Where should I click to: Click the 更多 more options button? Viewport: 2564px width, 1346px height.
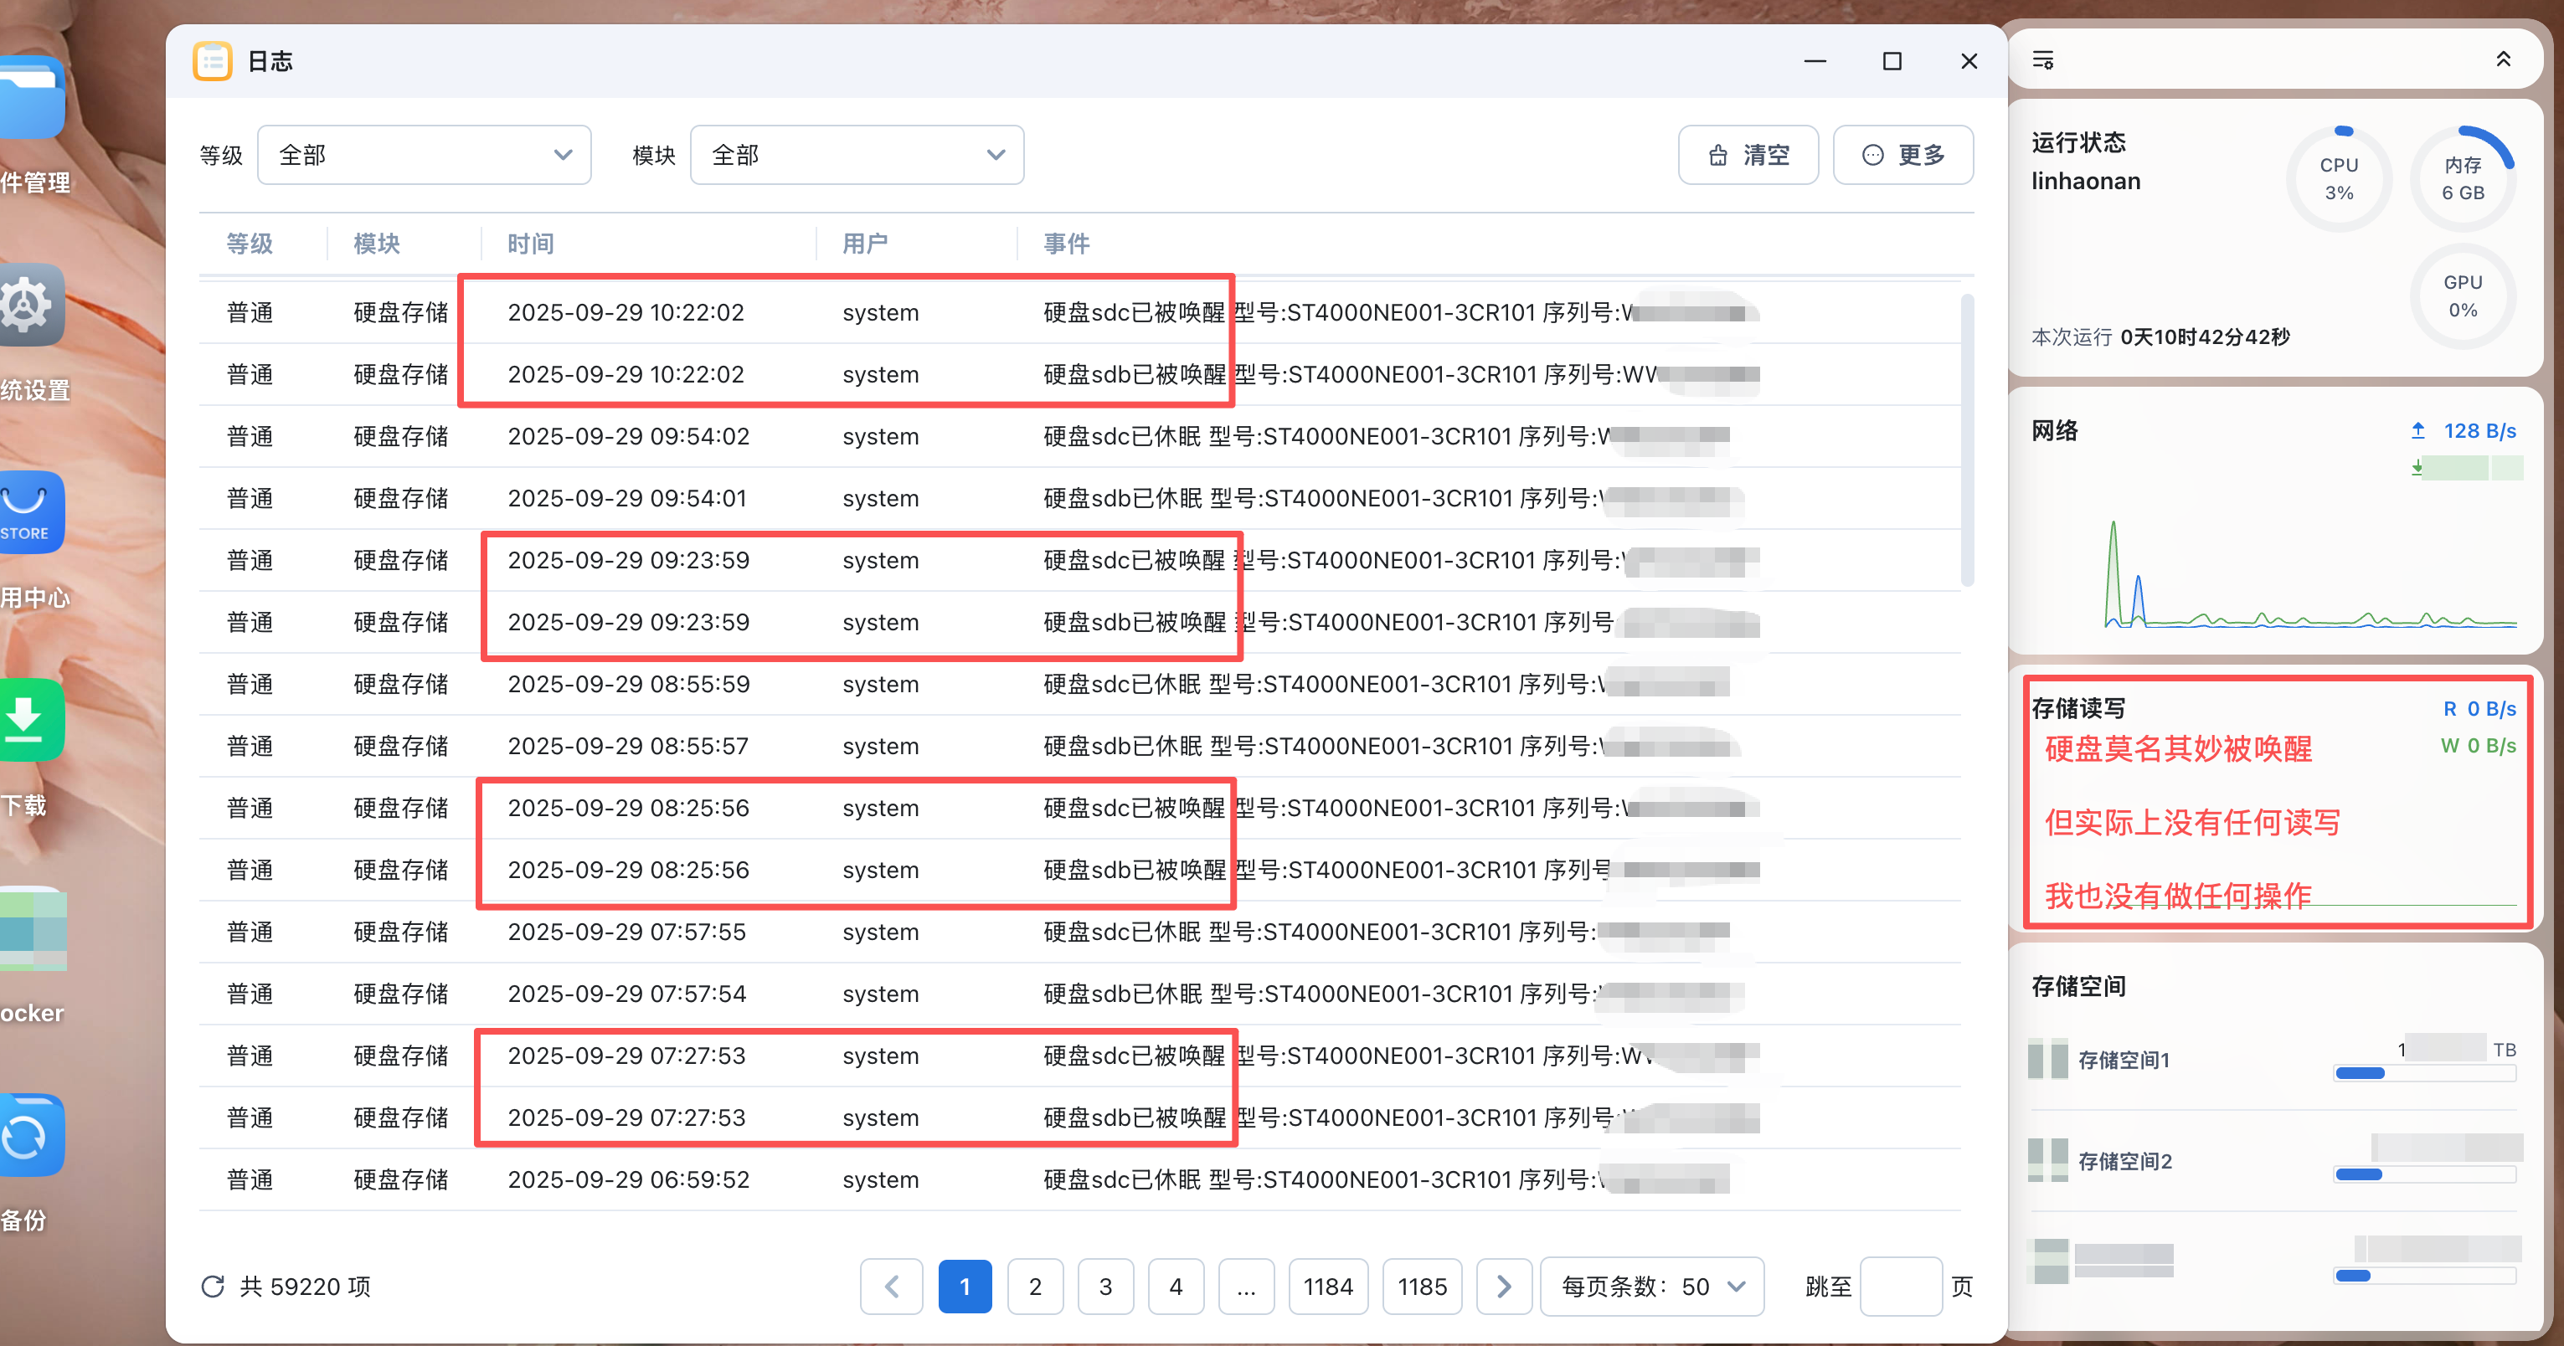tap(1902, 155)
